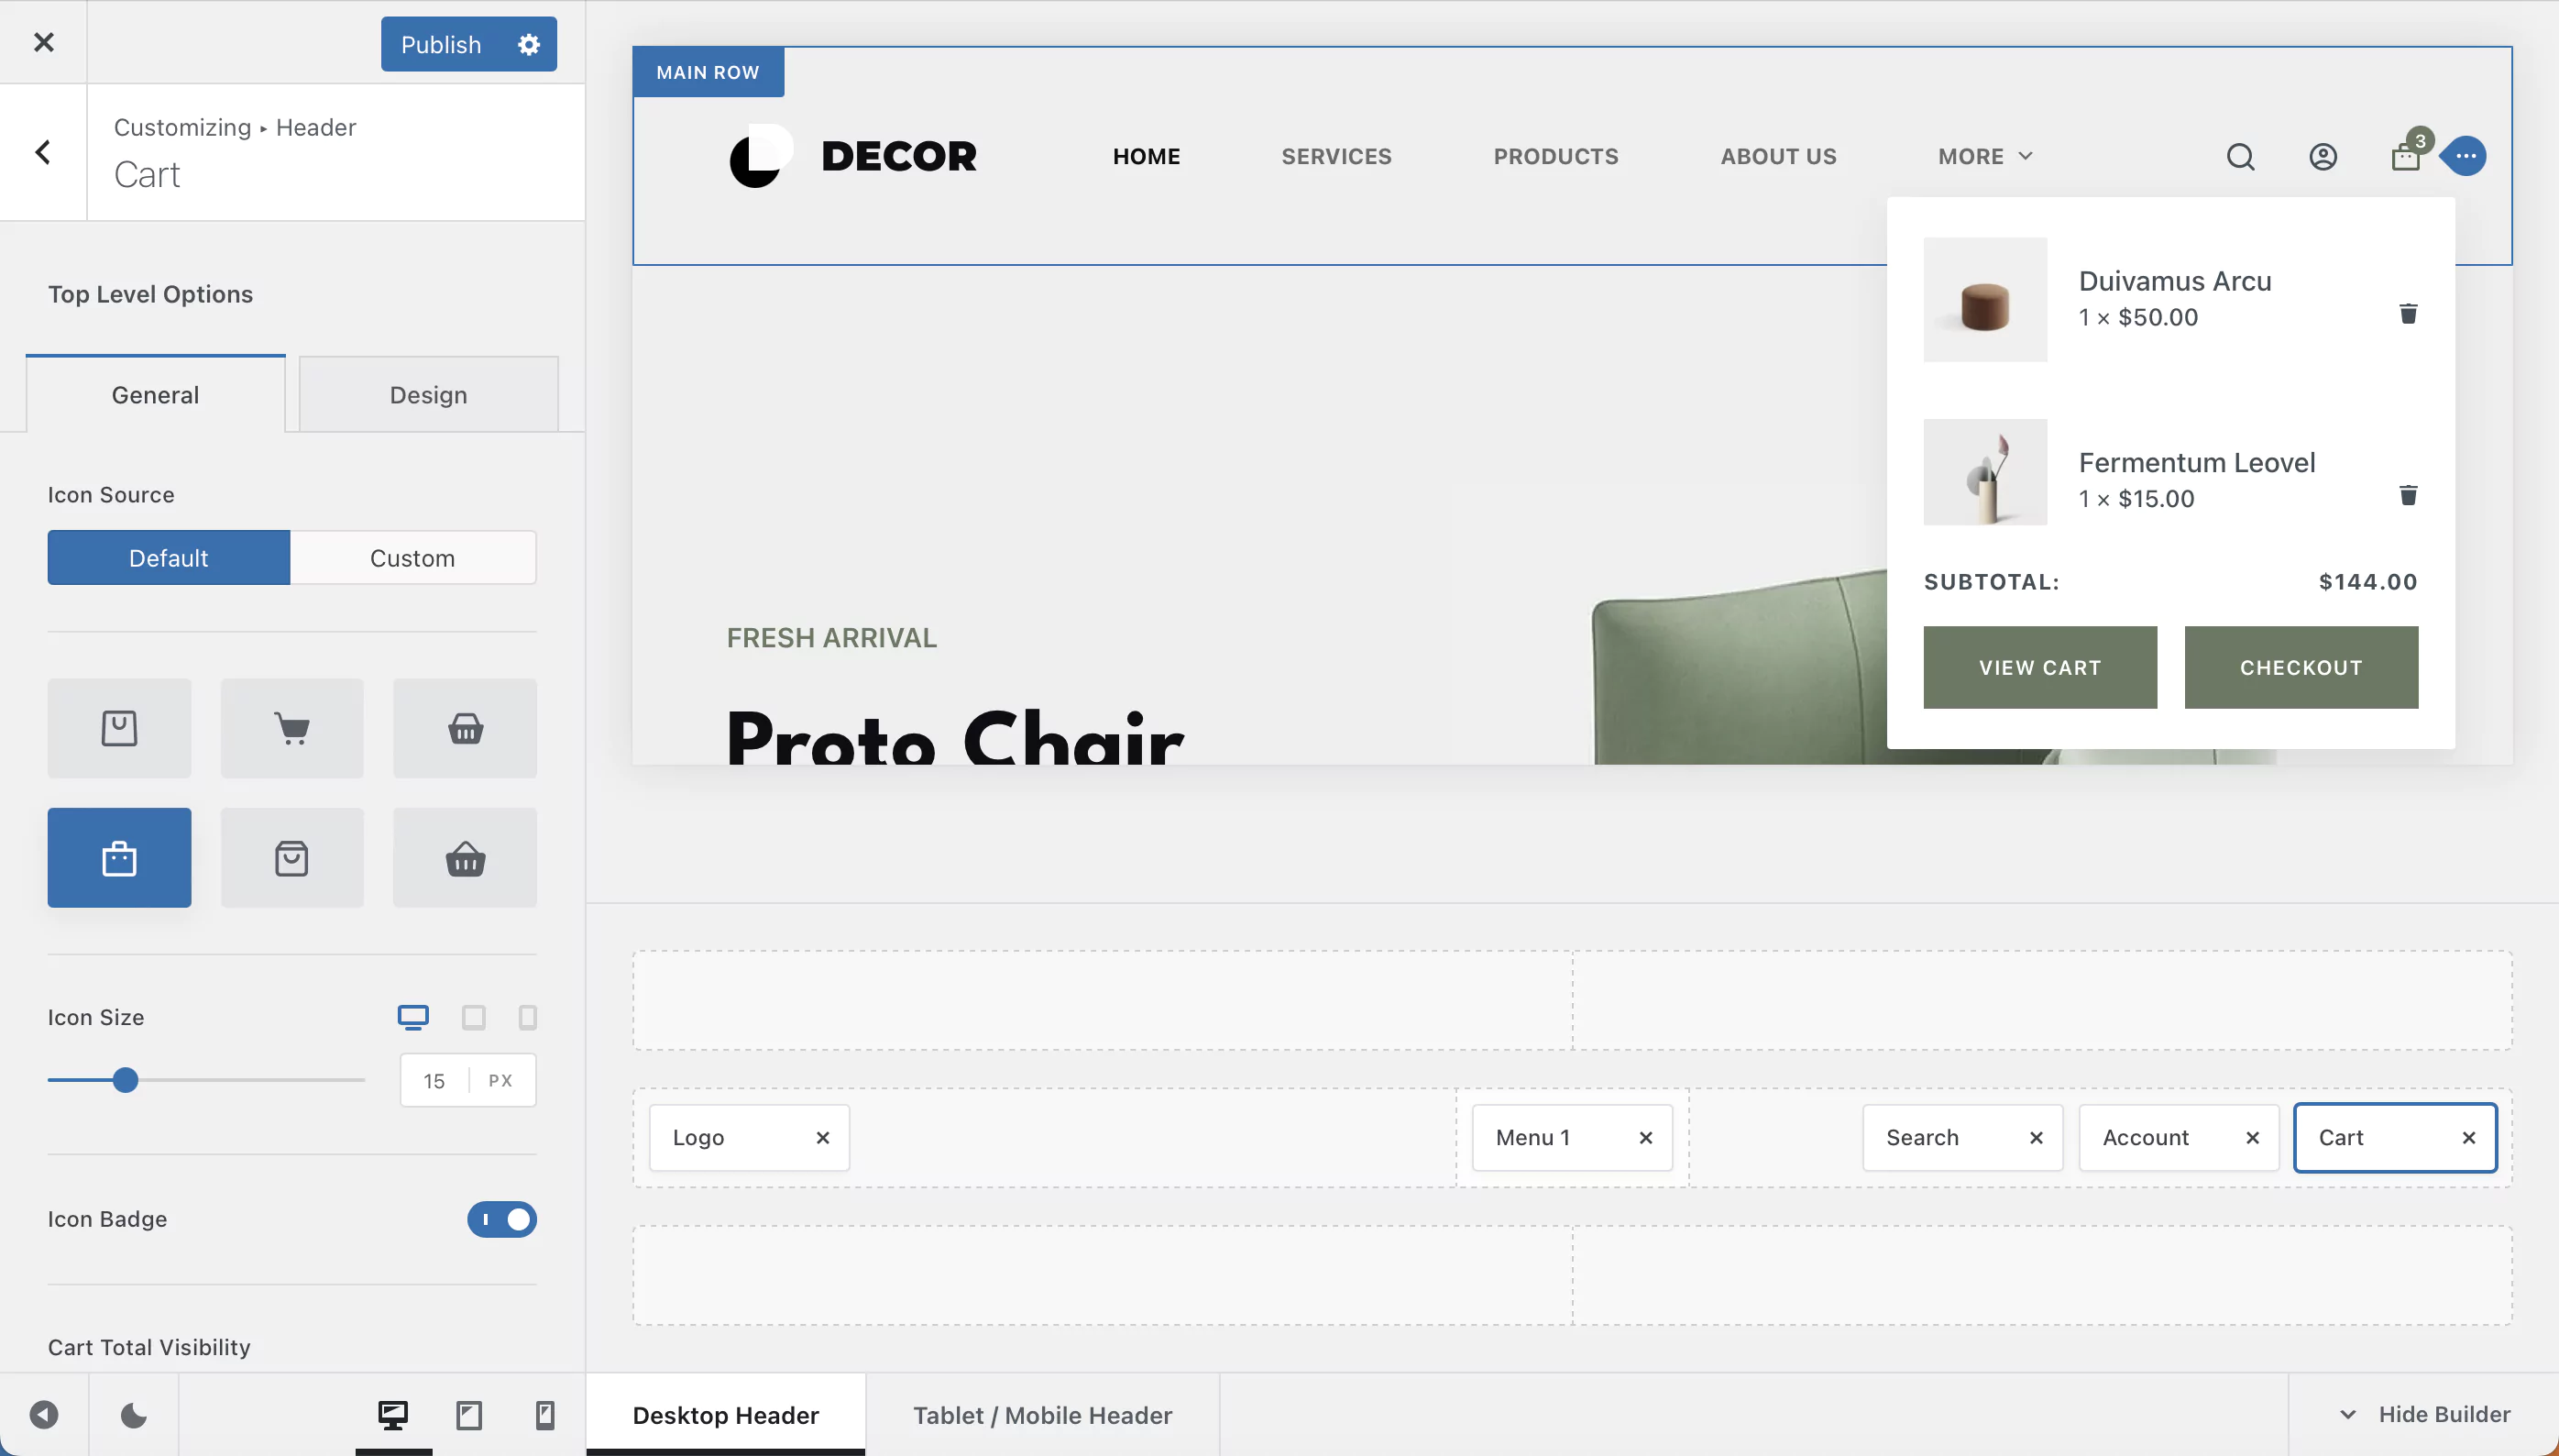The image size is (2559, 1456).
Task: Remove the Logo builder item
Action: 823,1138
